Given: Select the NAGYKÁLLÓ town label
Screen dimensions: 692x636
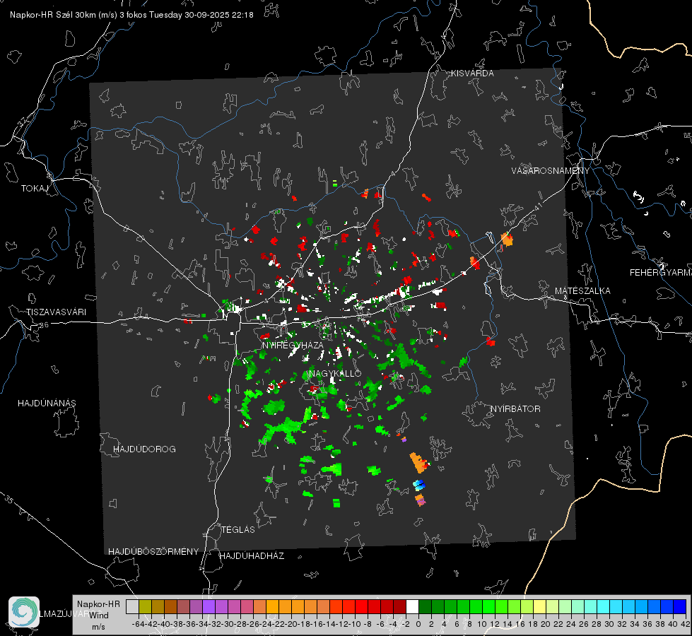Looking at the screenshot, I should point(336,373).
